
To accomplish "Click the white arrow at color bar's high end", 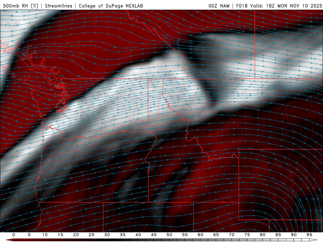I will tap(314, 240).
